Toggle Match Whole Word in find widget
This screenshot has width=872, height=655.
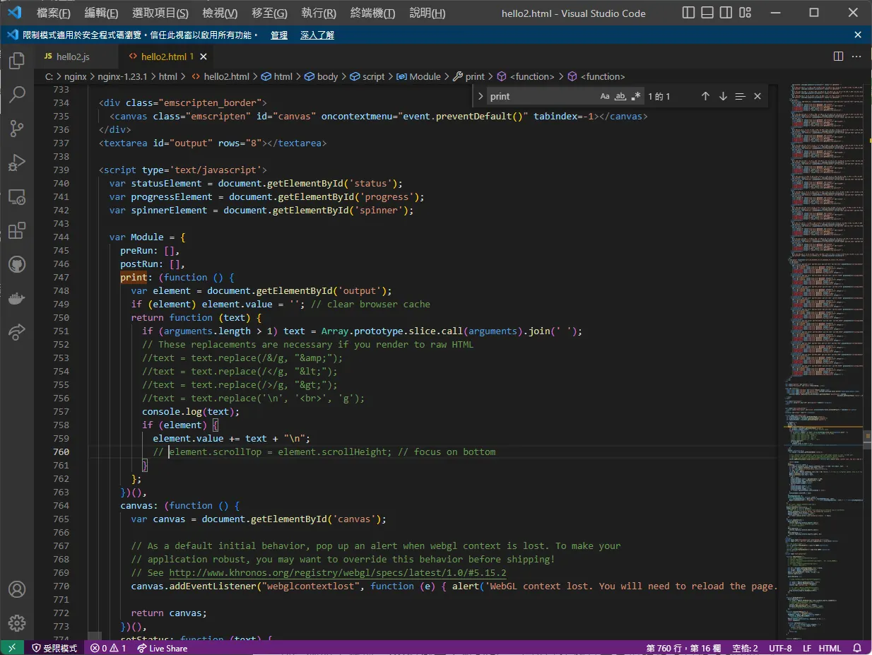point(620,96)
